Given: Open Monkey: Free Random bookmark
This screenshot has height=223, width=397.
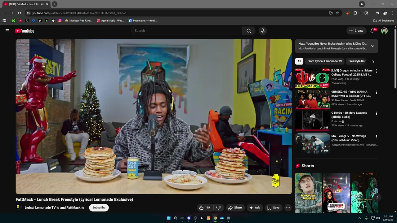Looking at the screenshot, I should [x=79, y=21].
